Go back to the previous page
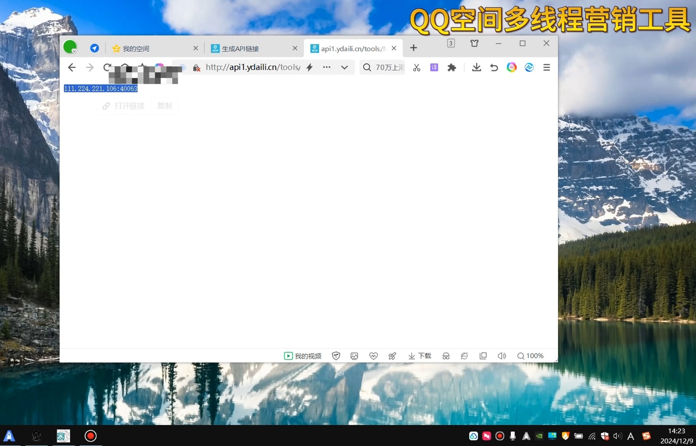The image size is (696, 446). 72,67
